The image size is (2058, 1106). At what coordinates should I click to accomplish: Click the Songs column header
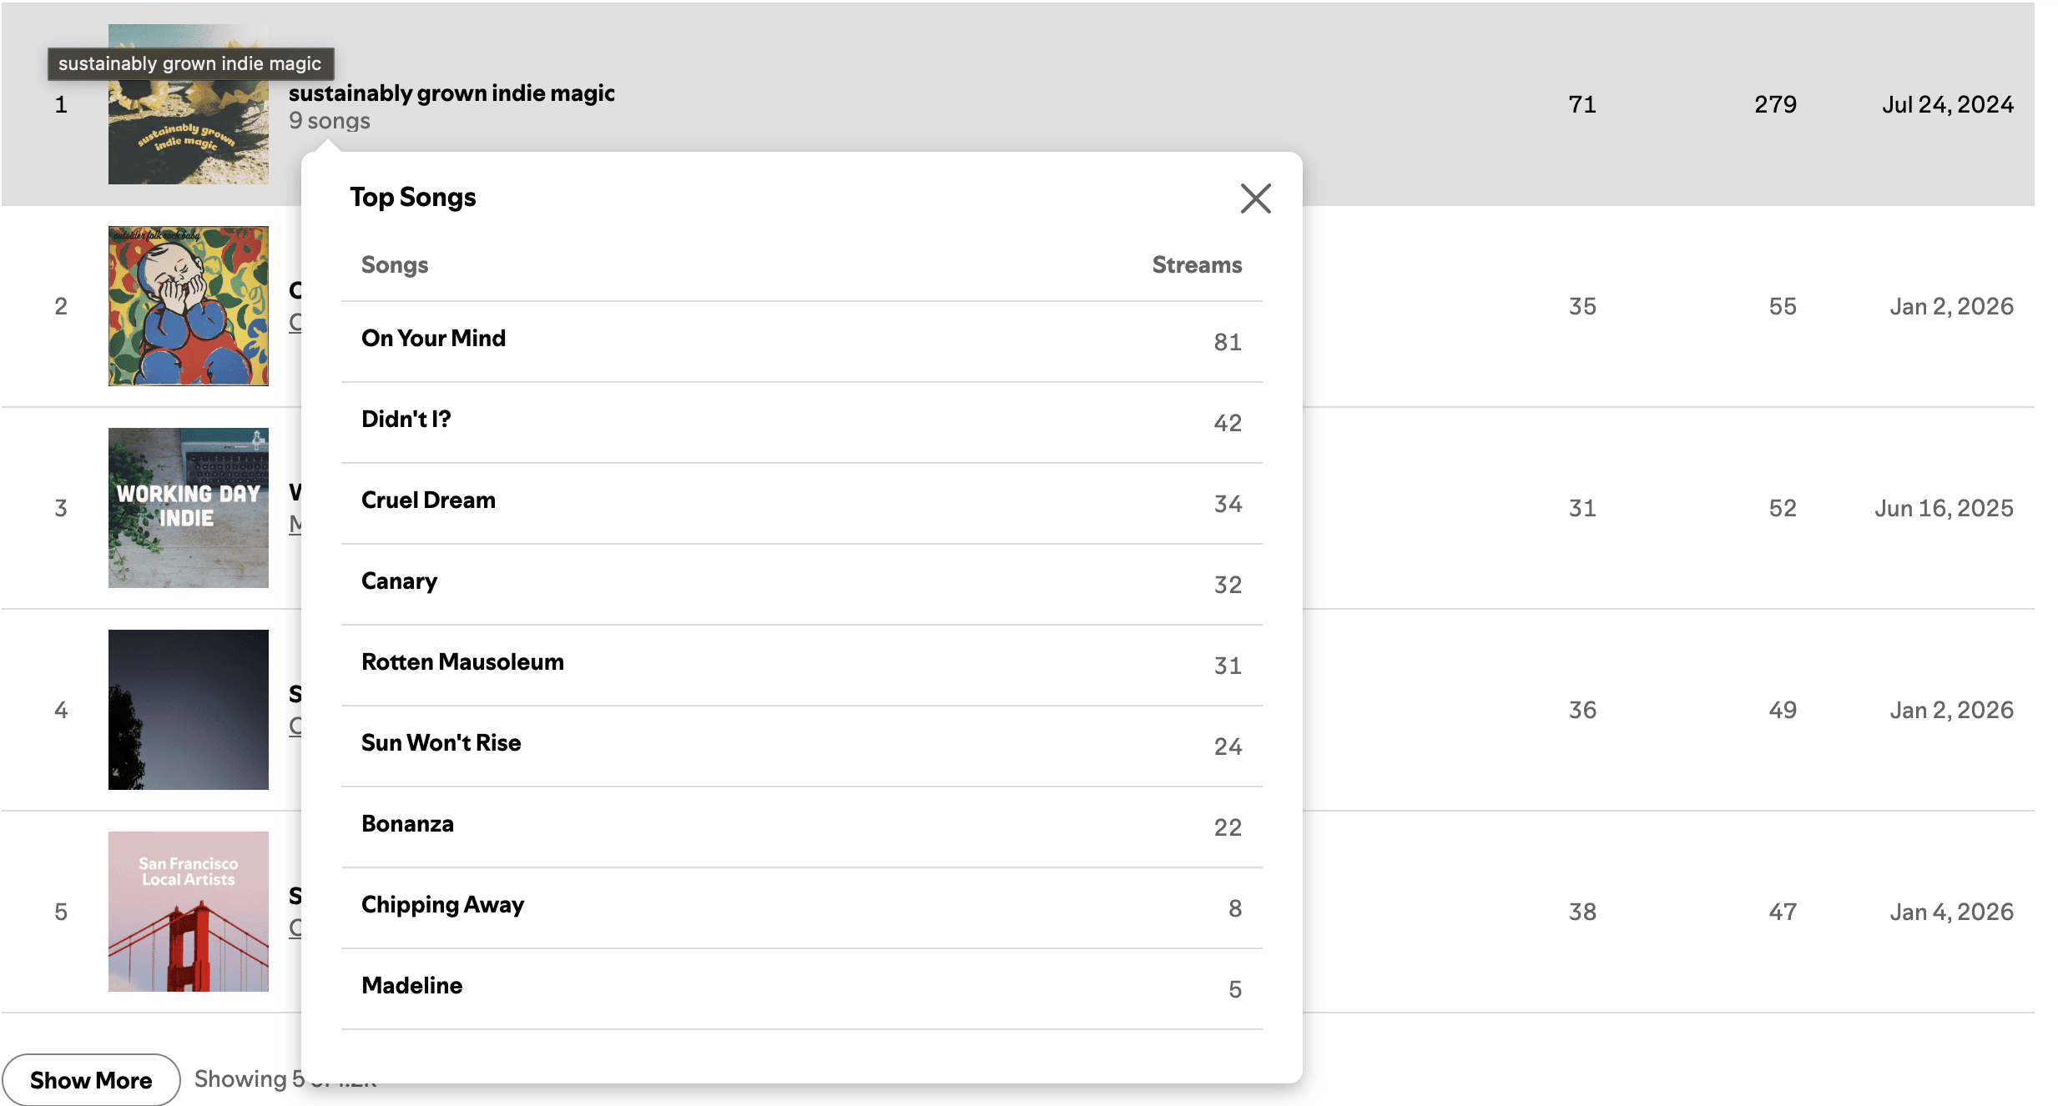[x=394, y=265]
